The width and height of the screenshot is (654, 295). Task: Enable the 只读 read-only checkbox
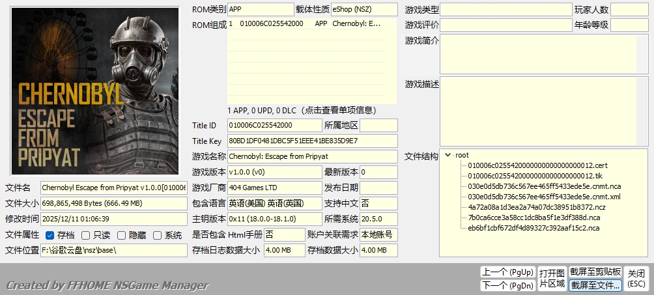click(x=86, y=235)
